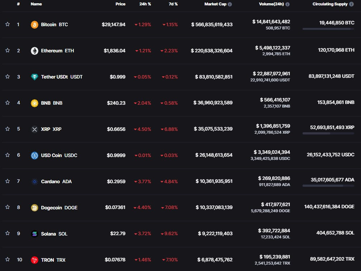Viewport: 361px width, 271px height.
Task: Open Market Cap info icon
Action: tap(230, 4)
